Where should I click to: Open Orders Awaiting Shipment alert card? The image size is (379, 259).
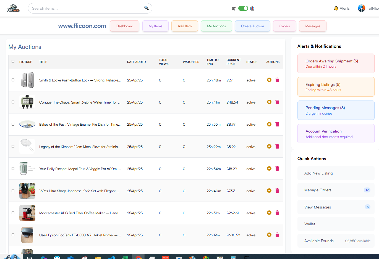[x=336, y=64]
